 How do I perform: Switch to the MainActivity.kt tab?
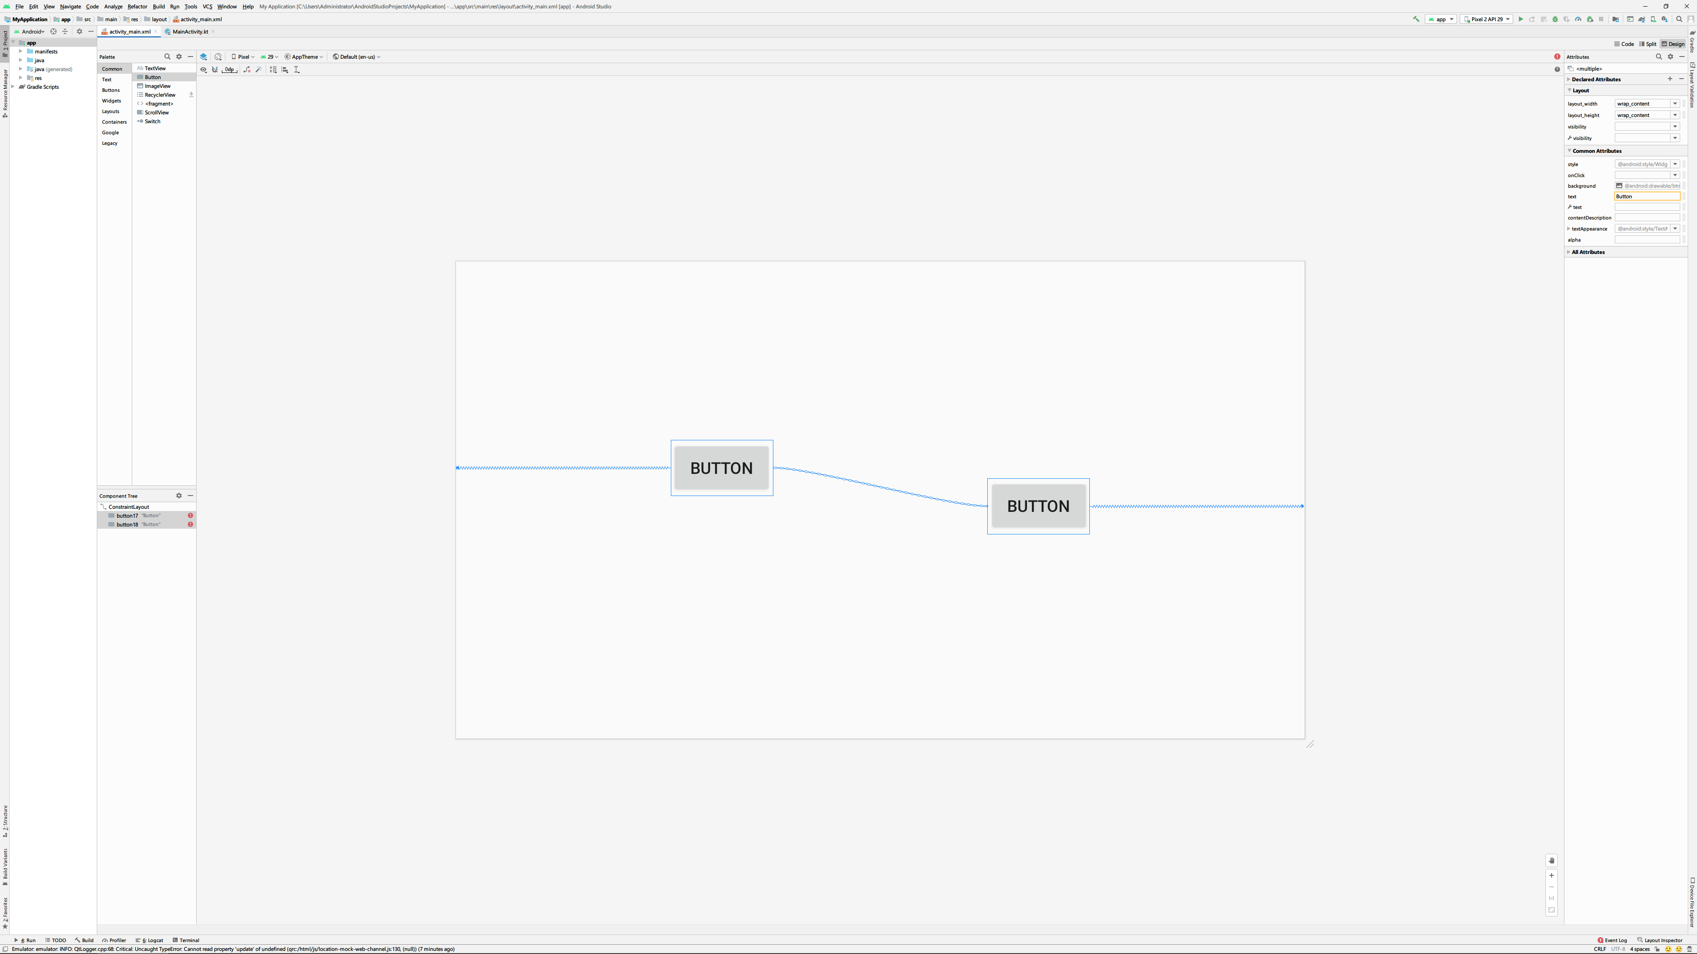[x=190, y=32]
